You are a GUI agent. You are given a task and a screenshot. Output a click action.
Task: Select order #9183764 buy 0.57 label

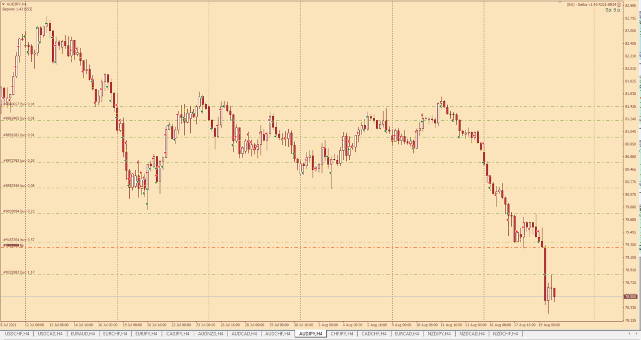(19, 240)
